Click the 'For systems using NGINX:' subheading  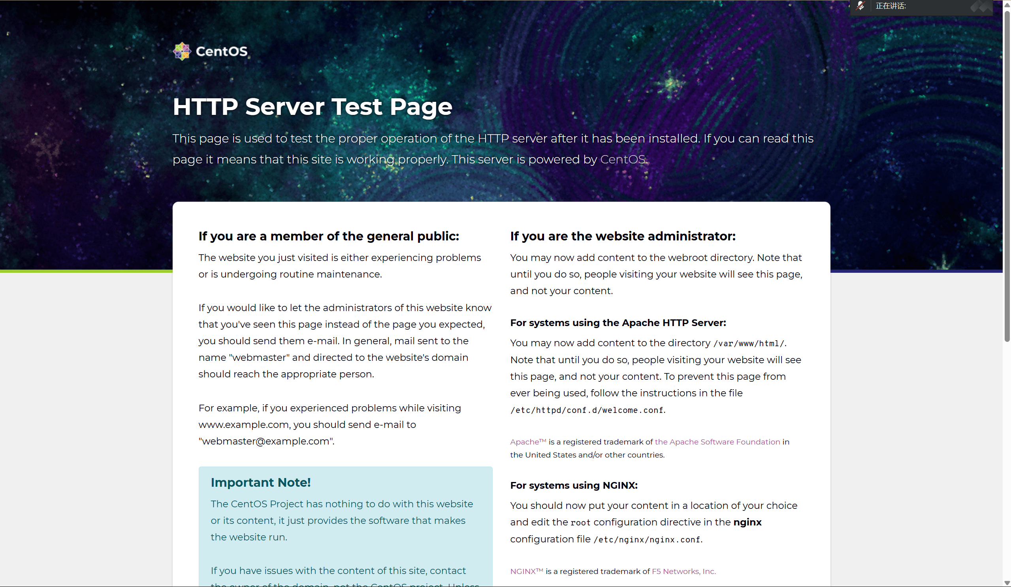pyautogui.click(x=573, y=486)
